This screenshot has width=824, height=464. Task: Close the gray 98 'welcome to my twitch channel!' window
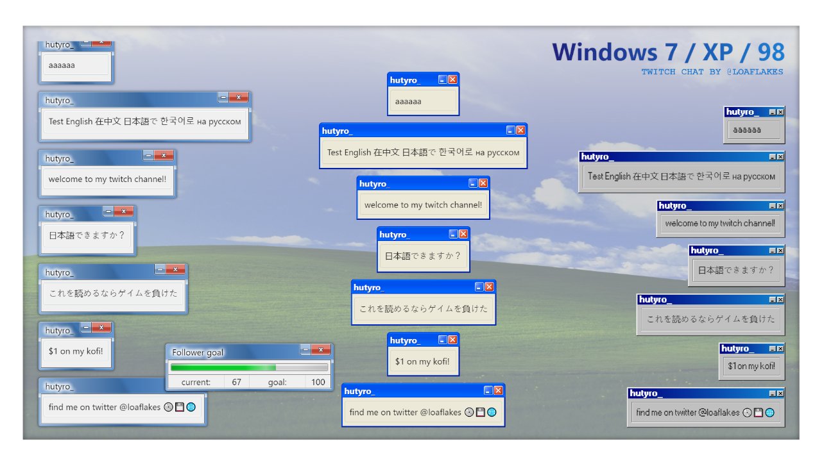click(x=780, y=206)
